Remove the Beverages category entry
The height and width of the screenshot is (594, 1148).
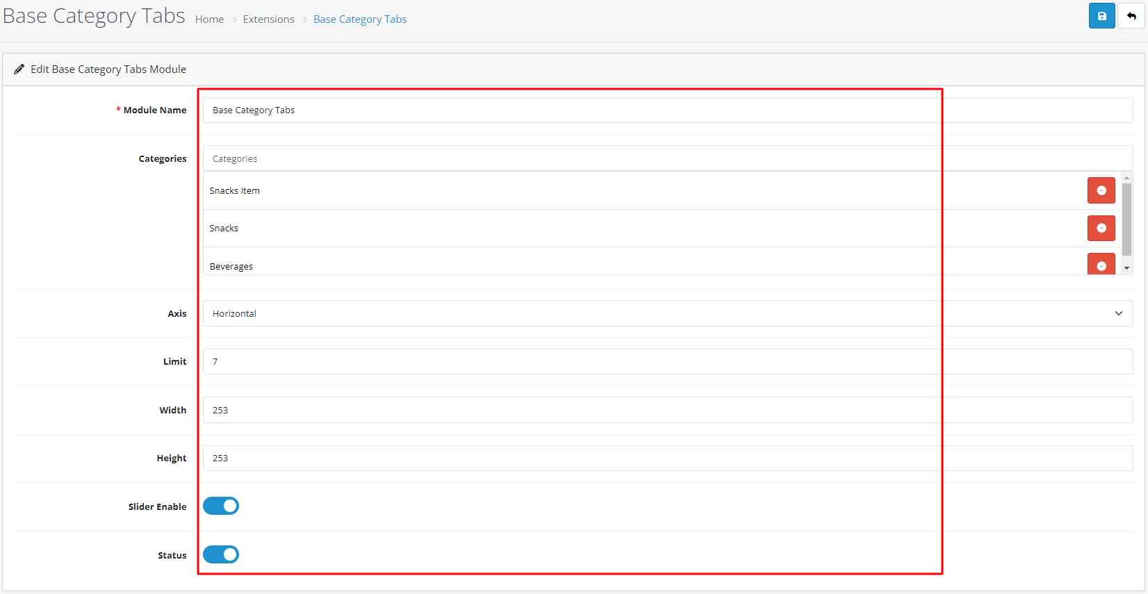coord(1101,265)
